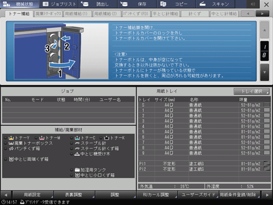Open the 調整 adjustment button

116,194
